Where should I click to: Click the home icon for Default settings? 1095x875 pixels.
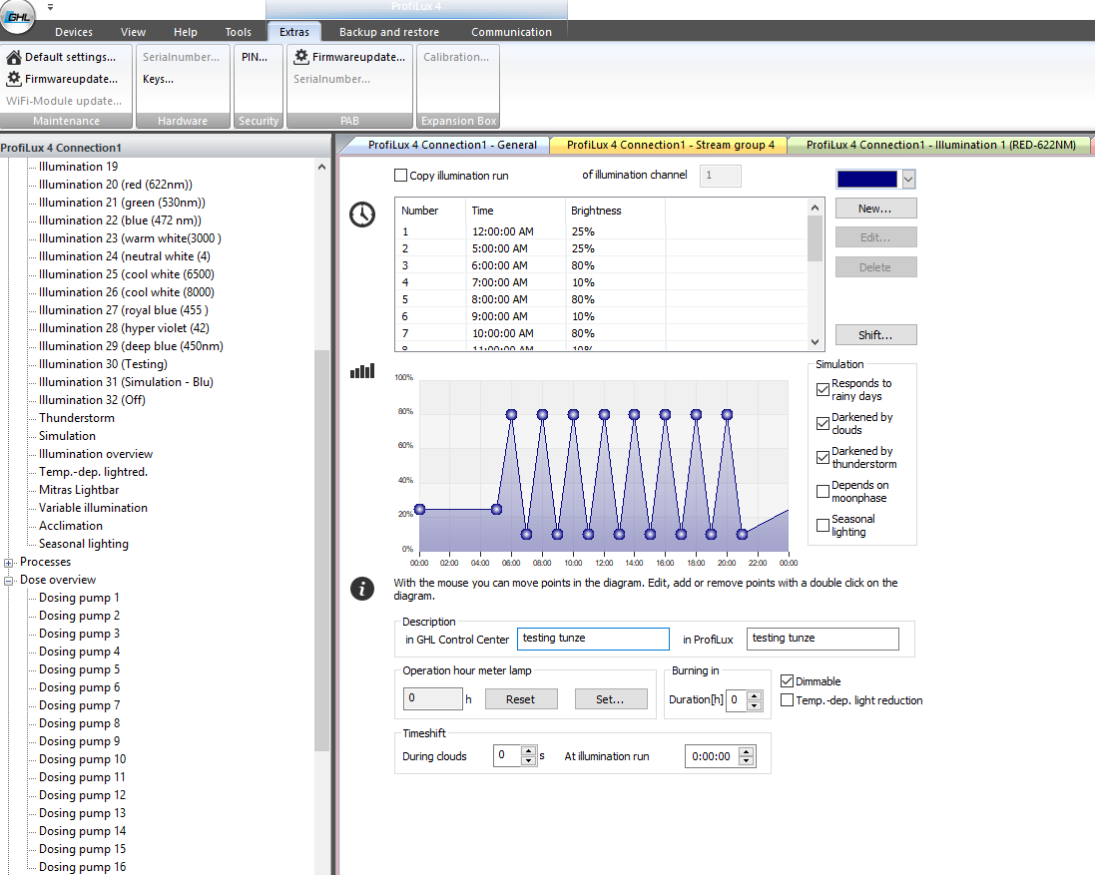point(13,57)
